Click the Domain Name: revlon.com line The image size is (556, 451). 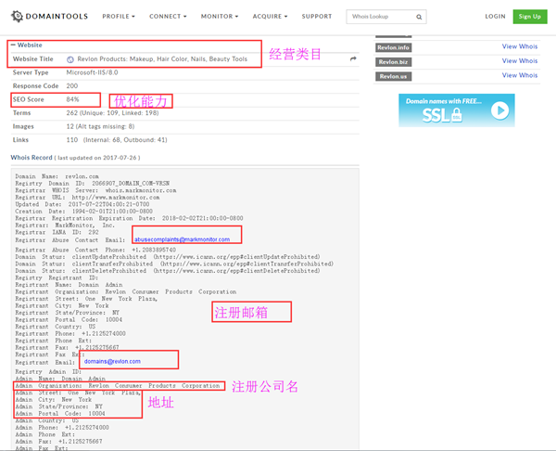(57, 176)
